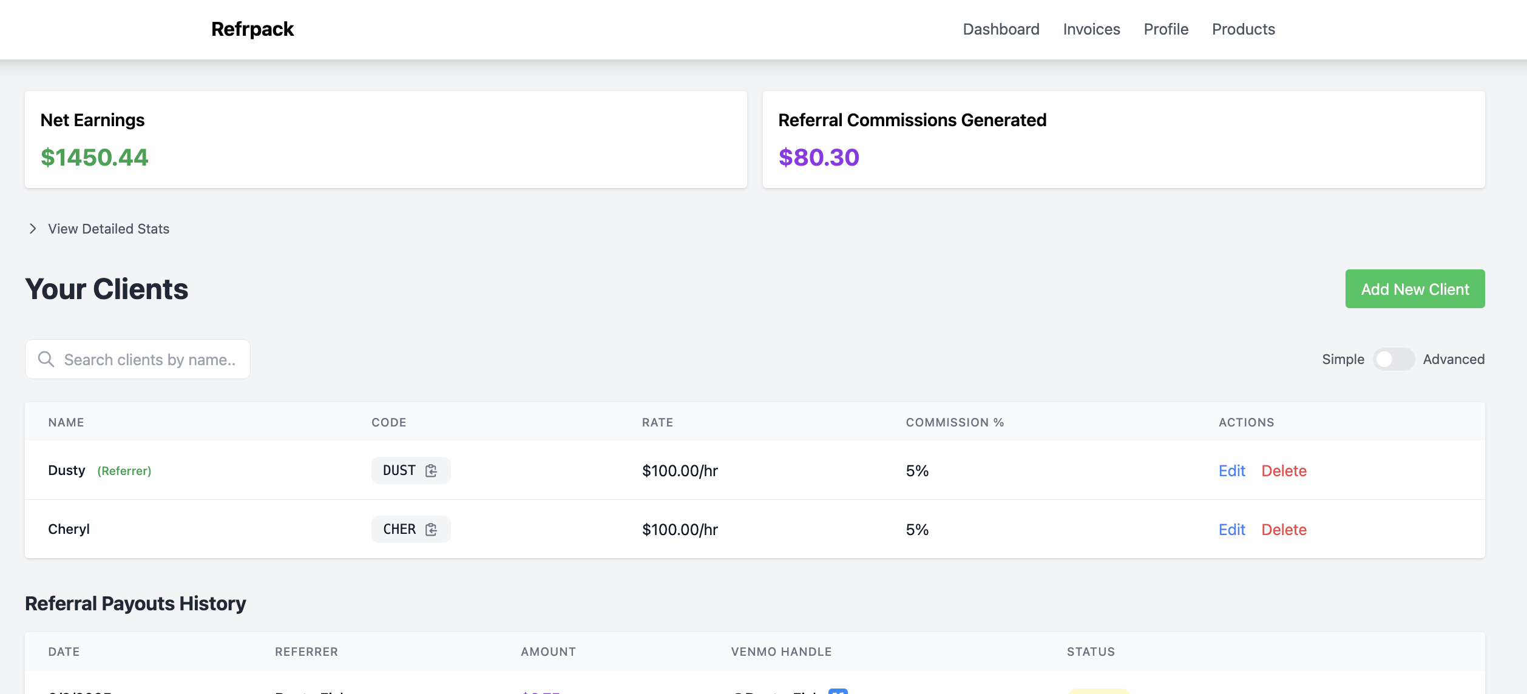
Task: Click the ACTIONS column header
Action: click(x=1246, y=422)
